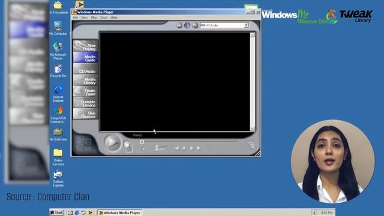The image size is (384, 216).
Task: Open the Skin Chooser tab
Action: pos(85,114)
